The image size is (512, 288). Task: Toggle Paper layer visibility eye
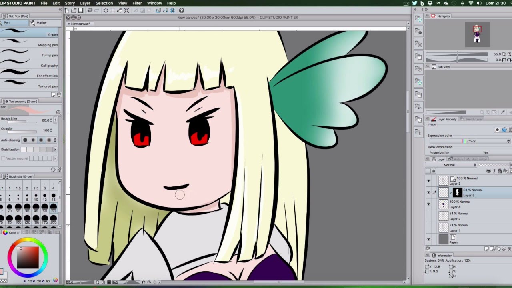point(428,239)
